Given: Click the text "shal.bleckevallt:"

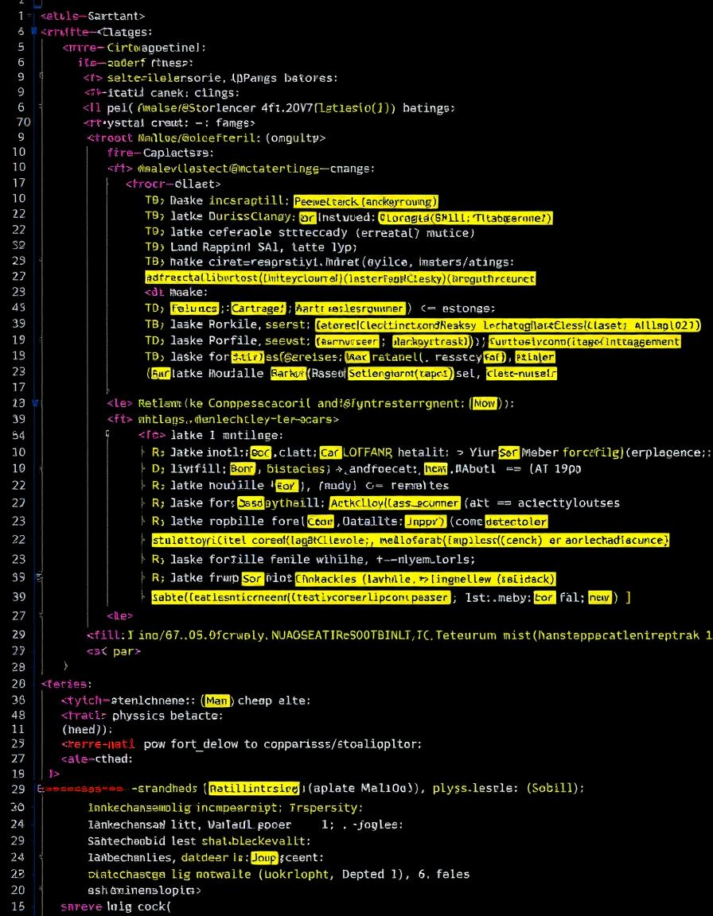Looking at the screenshot, I should coord(256,841).
